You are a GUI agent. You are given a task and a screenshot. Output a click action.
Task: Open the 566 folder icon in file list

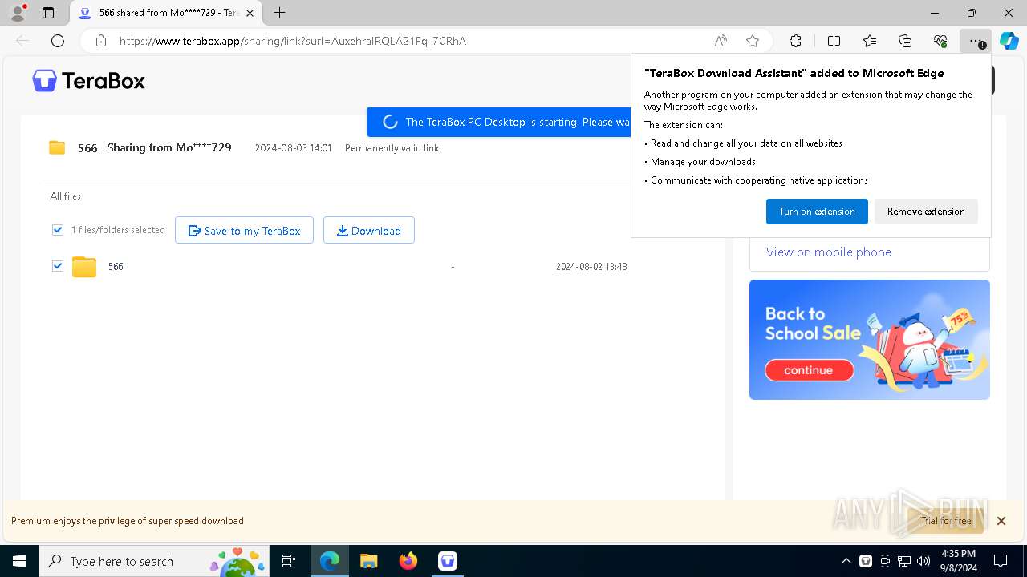pyautogui.click(x=84, y=267)
